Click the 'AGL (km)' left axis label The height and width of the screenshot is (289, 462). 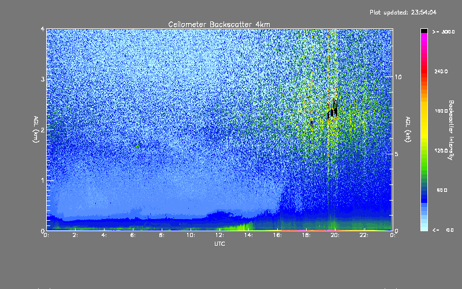click(36, 129)
